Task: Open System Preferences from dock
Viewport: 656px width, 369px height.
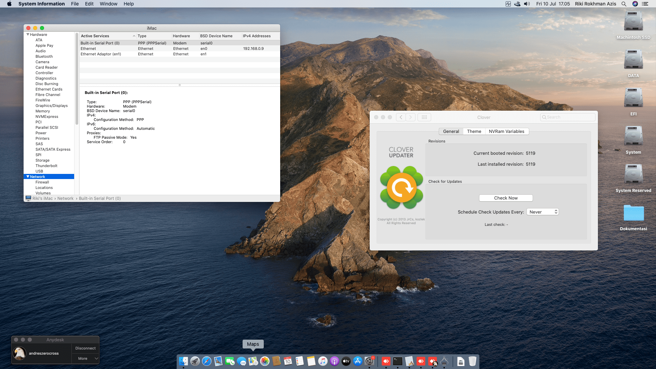Action: click(x=369, y=361)
